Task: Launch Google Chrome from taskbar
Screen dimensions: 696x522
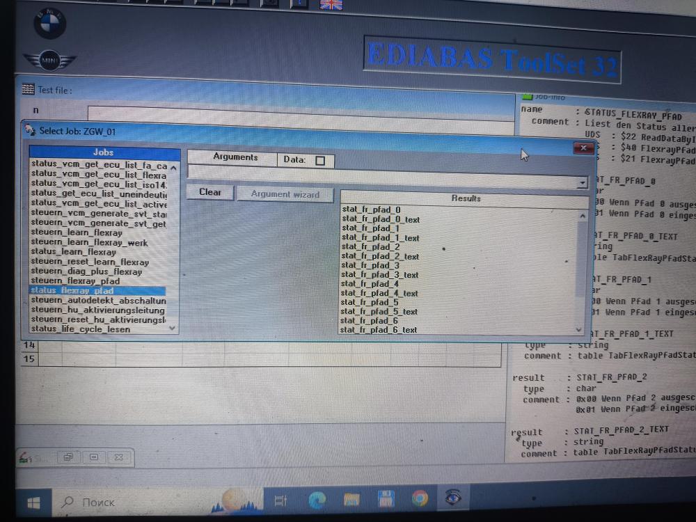Action: [420, 498]
